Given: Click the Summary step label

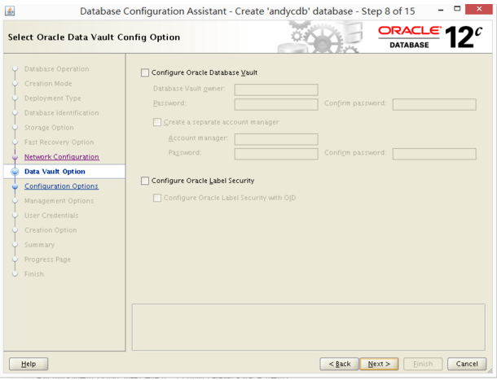Looking at the screenshot, I should point(40,245).
